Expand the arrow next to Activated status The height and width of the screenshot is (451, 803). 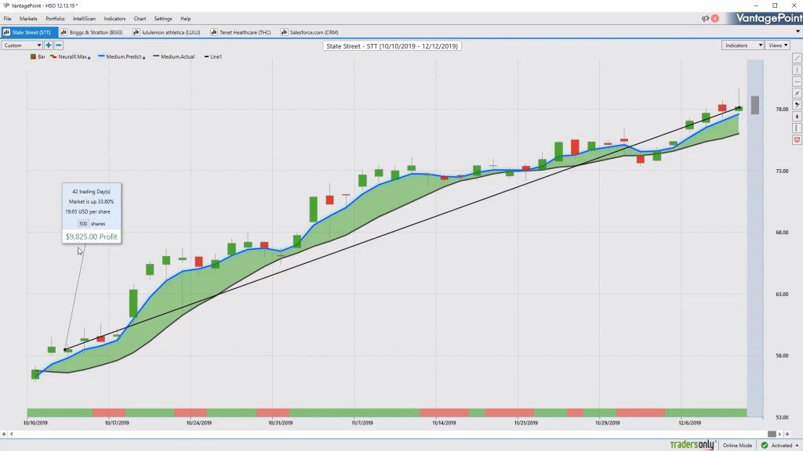tap(797, 446)
